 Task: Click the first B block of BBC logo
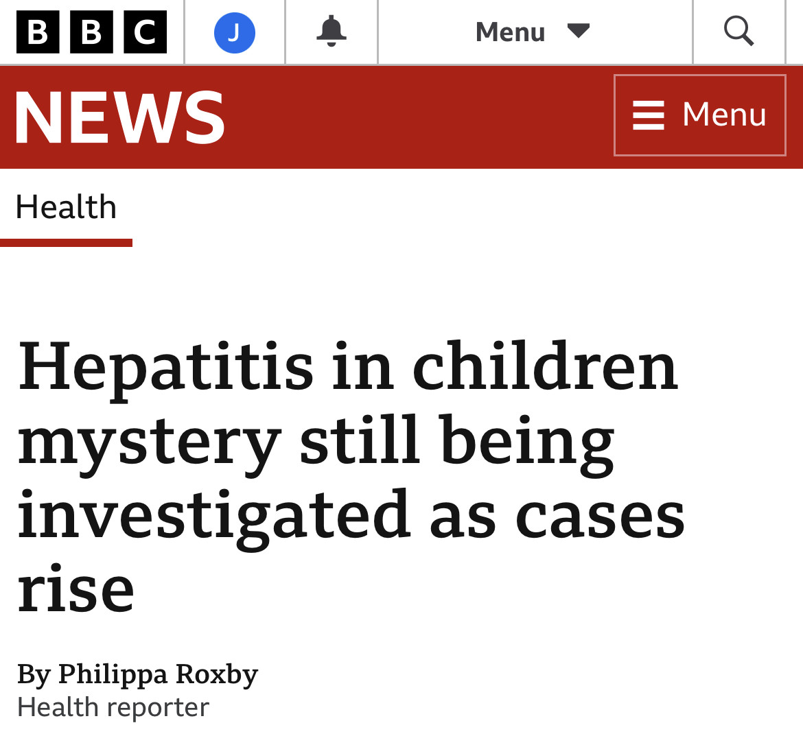pyautogui.click(x=38, y=32)
